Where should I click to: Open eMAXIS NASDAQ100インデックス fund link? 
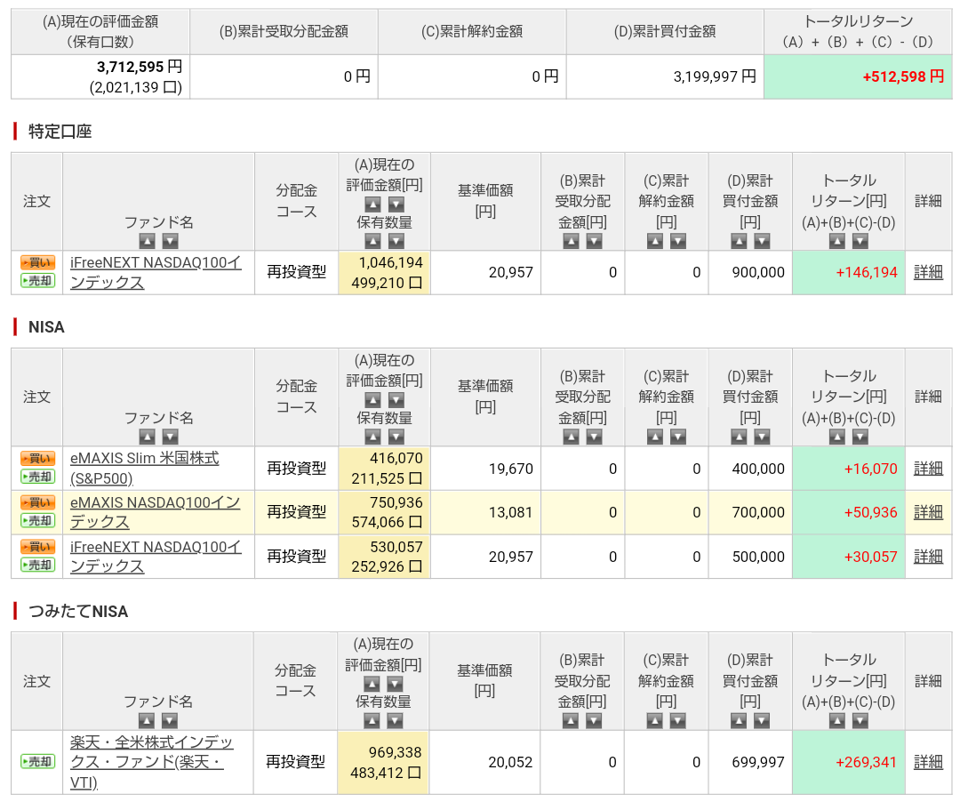[x=155, y=512]
